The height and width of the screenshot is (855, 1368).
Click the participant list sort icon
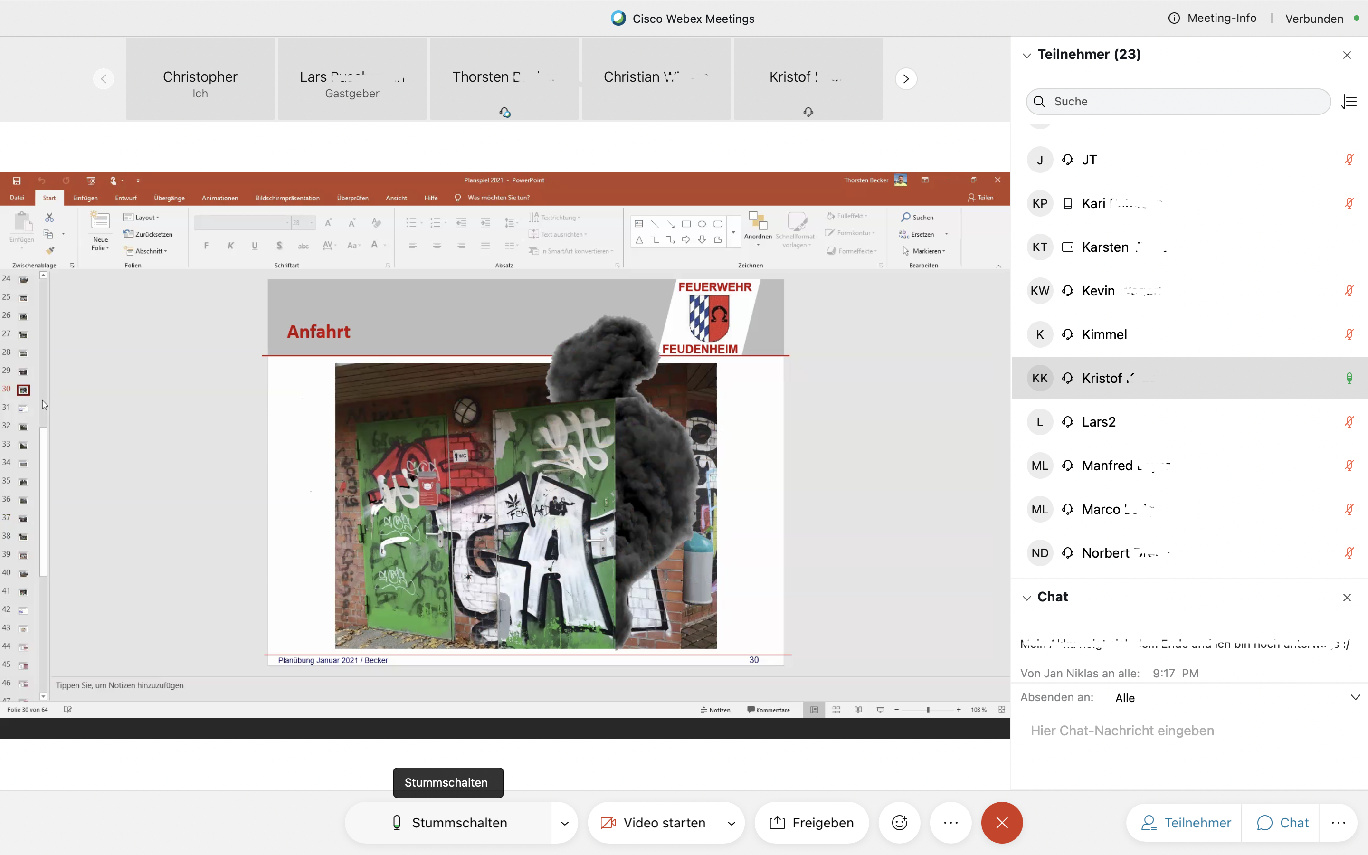(x=1349, y=102)
